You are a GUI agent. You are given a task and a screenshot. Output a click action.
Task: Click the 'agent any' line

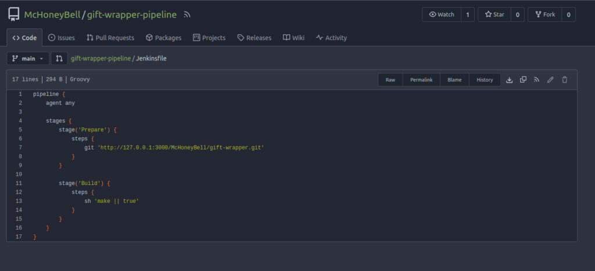pyautogui.click(x=60, y=103)
